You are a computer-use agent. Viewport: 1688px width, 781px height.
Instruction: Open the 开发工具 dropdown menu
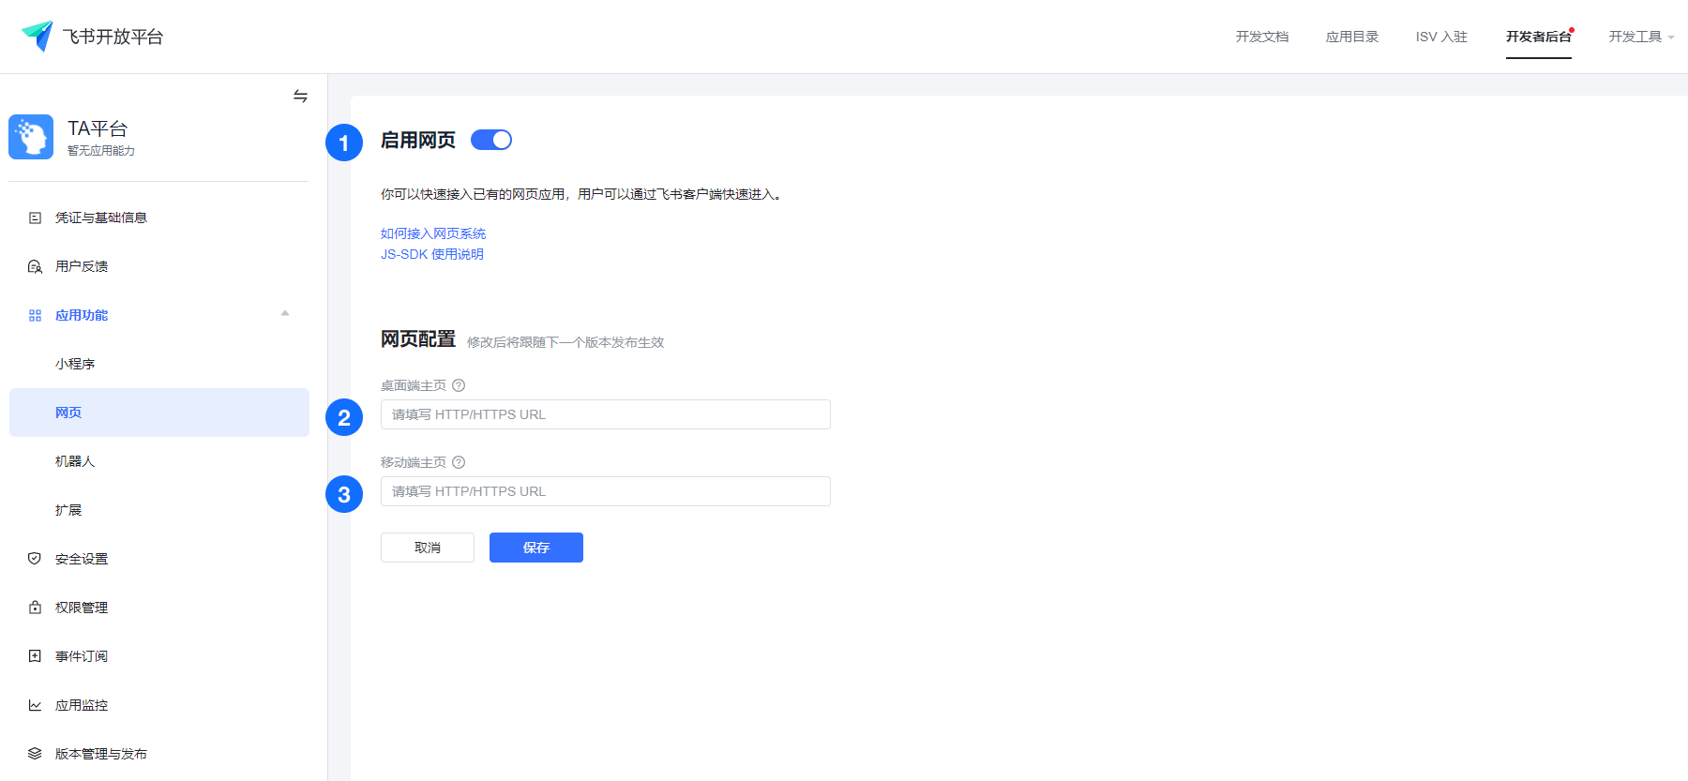(1640, 37)
